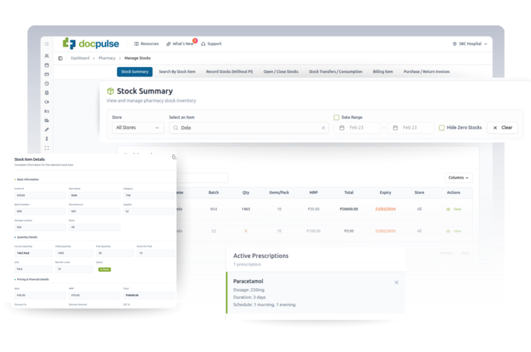Click the Current Quantity field 1465 Pack
The width and height of the screenshot is (531, 352).
click(33, 253)
